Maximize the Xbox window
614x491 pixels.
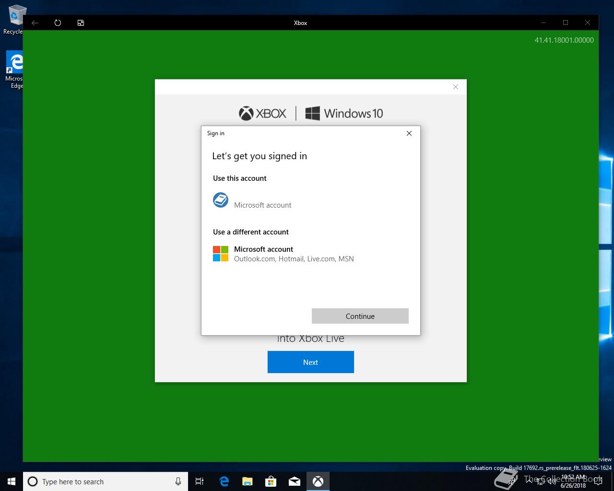[566, 23]
